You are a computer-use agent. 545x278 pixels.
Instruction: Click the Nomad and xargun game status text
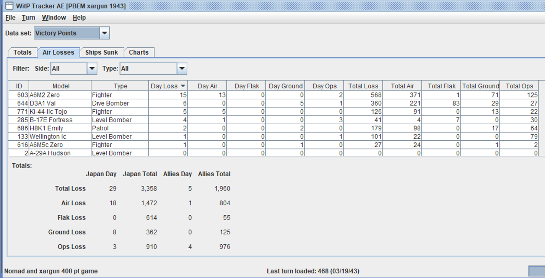51,271
